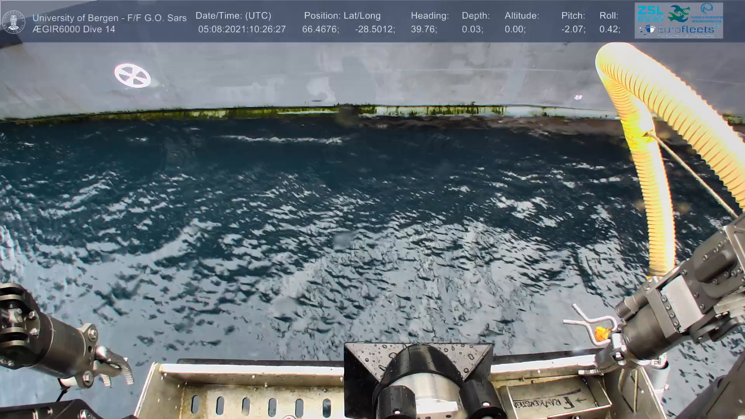Click the Pitch value -2.07
Viewport: 745px width, 419px height.
[x=573, y=29]
